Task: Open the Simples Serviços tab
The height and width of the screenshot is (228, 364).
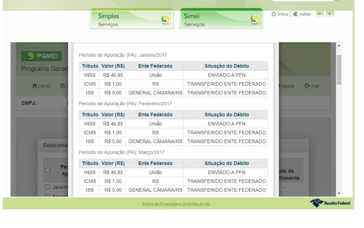Action: [x=132, y=20]
